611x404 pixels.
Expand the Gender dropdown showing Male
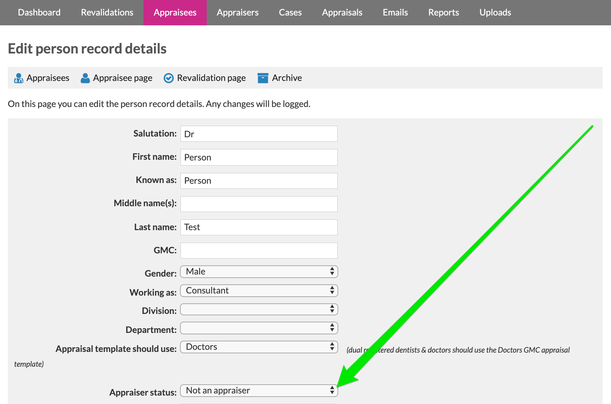point(259,272)
